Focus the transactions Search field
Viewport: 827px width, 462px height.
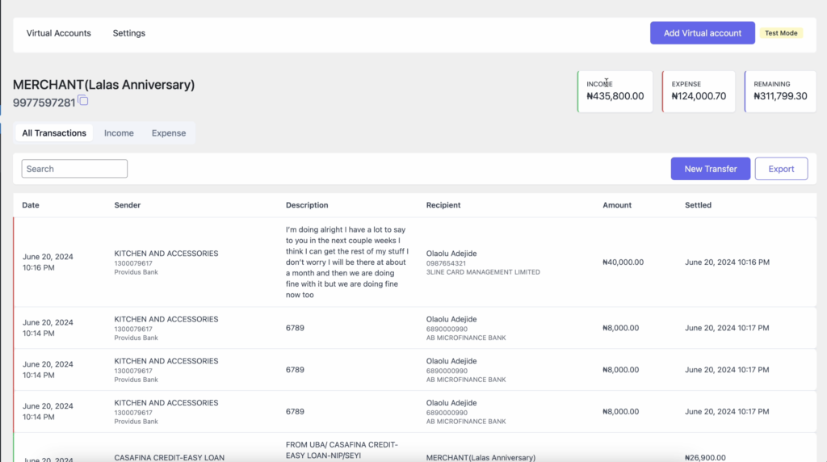[74, 169]
